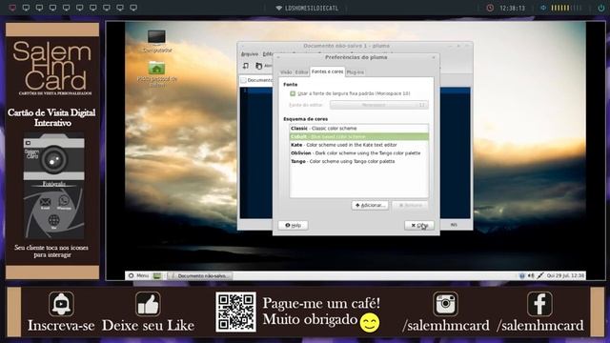Click the email envelope icon on the card
Image resolution: width=610 pixels, height=343 pixels.
[x=45, y=202]
